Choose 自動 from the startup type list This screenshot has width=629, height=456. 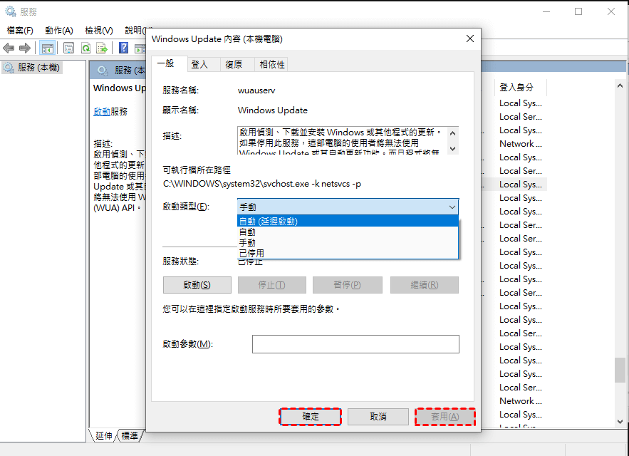pyautogui.click(x=348, y=232)
